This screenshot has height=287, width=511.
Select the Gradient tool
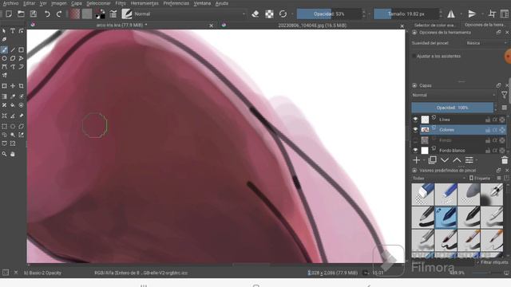[4, 96]
